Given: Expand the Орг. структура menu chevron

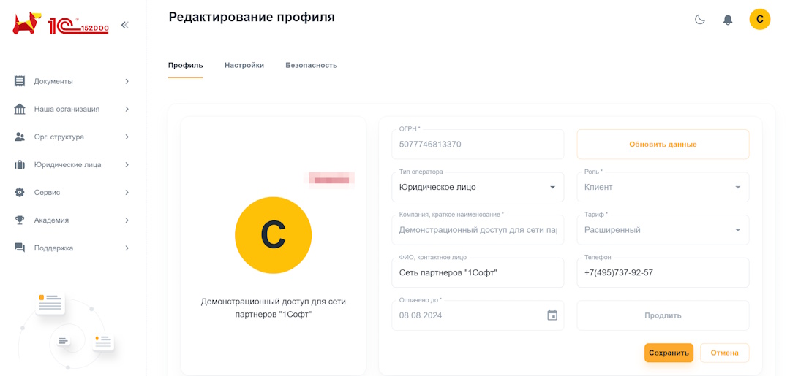Looking at the screenshot, I should (x=127, y=137).
